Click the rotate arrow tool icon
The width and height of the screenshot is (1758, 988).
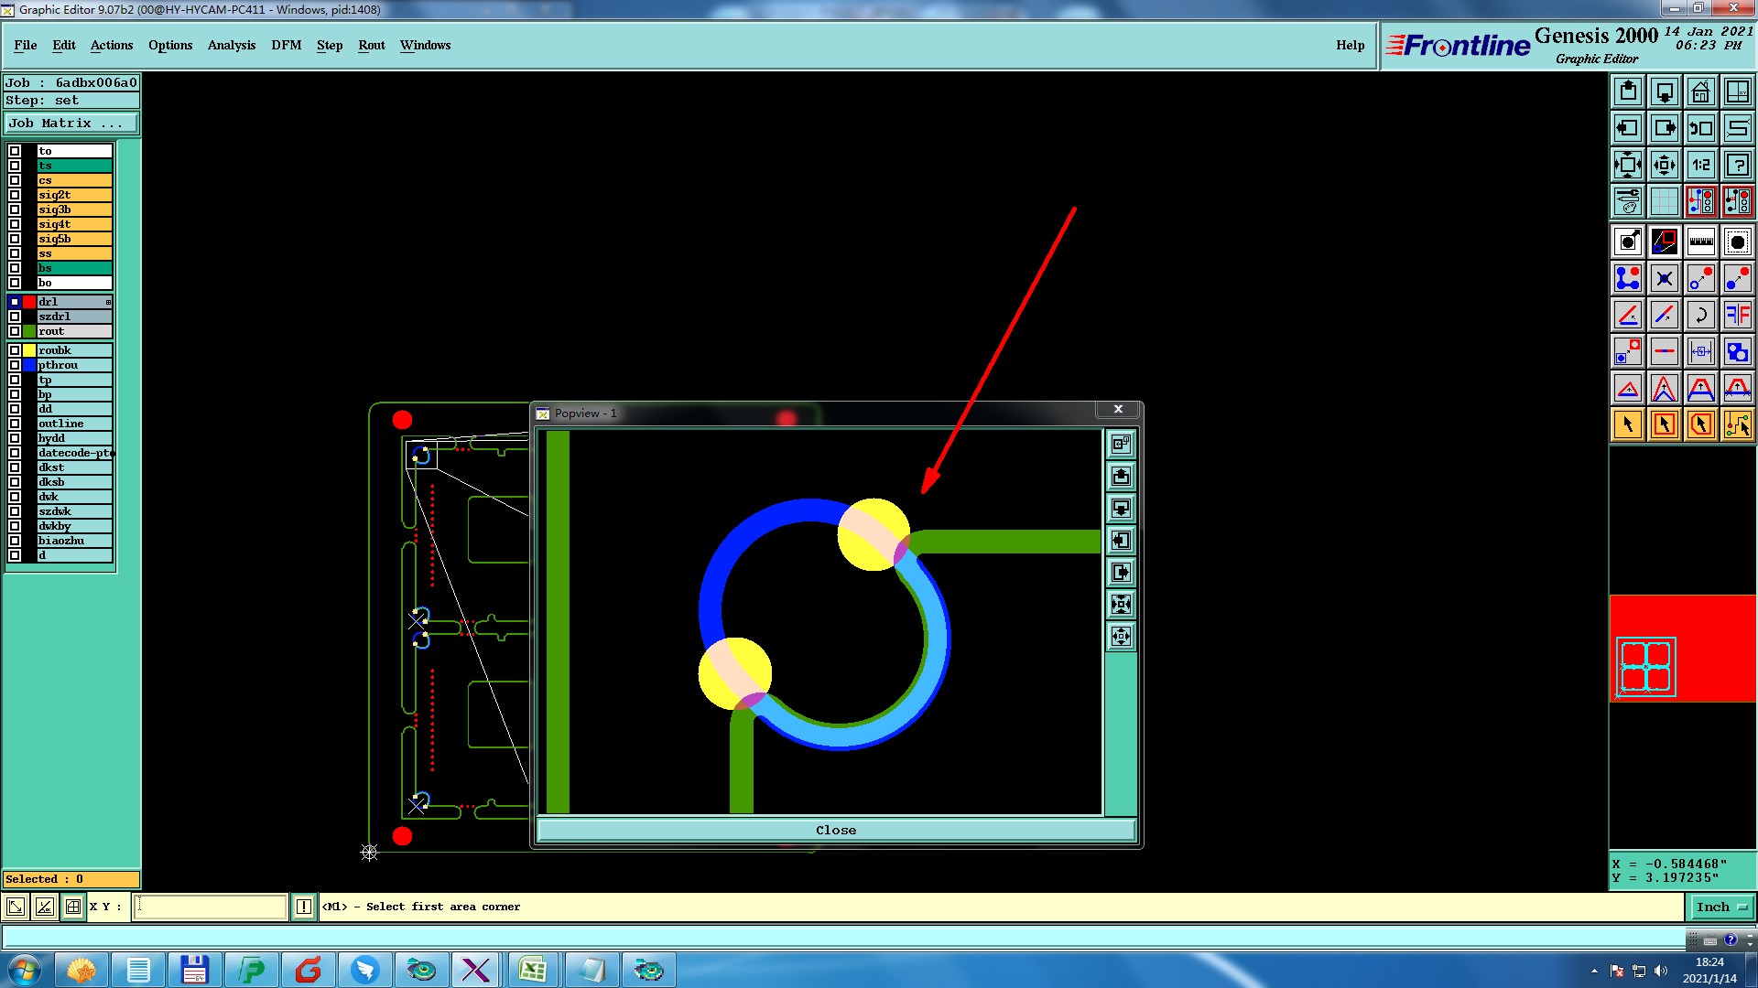pos(1700,316)
